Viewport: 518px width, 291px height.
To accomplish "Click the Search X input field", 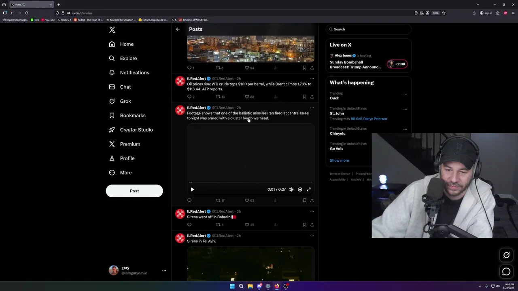I will pyautogui.click(x=369, y=29).
